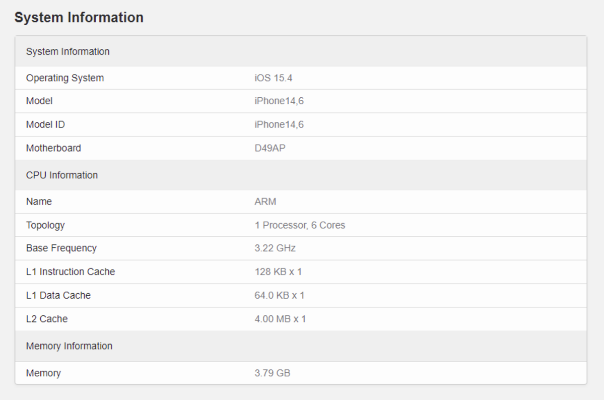Select the 'iOS 15.4' value
Image resolution: width=604 pixels, height=400 pixels.
point(273,78)
